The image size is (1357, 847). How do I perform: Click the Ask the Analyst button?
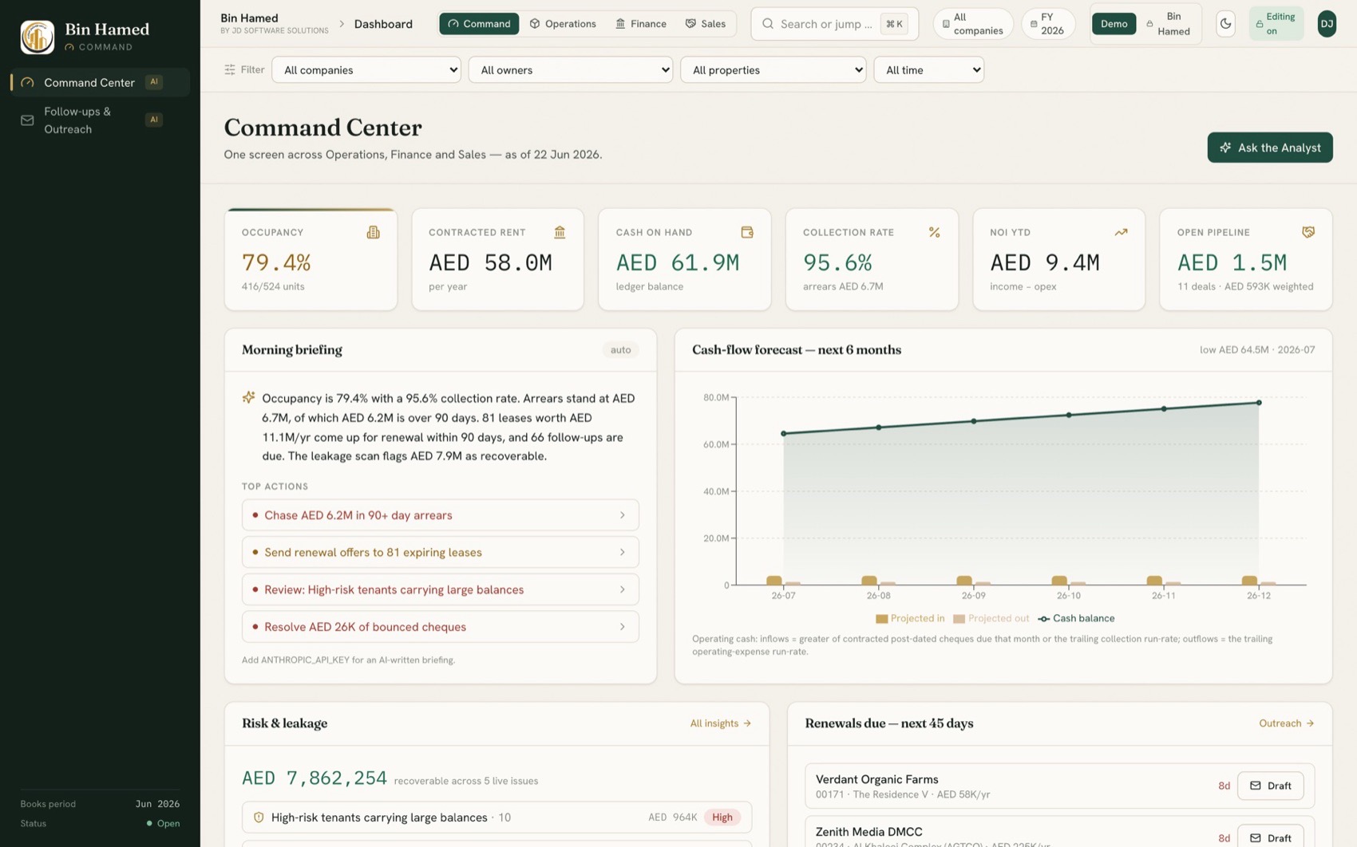1270,148
